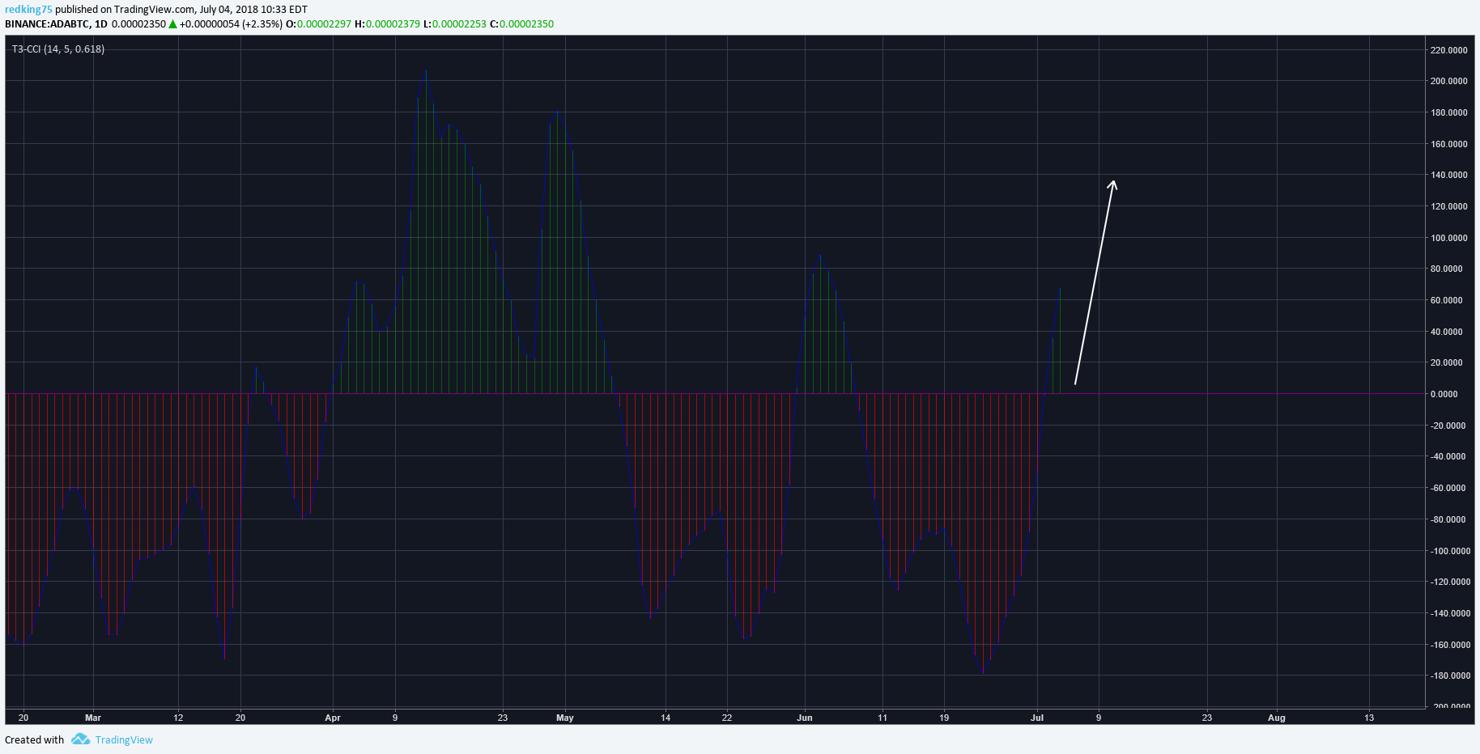
Task: Click the 140.0000 price scale label
Action: (x=1448, y=175)
